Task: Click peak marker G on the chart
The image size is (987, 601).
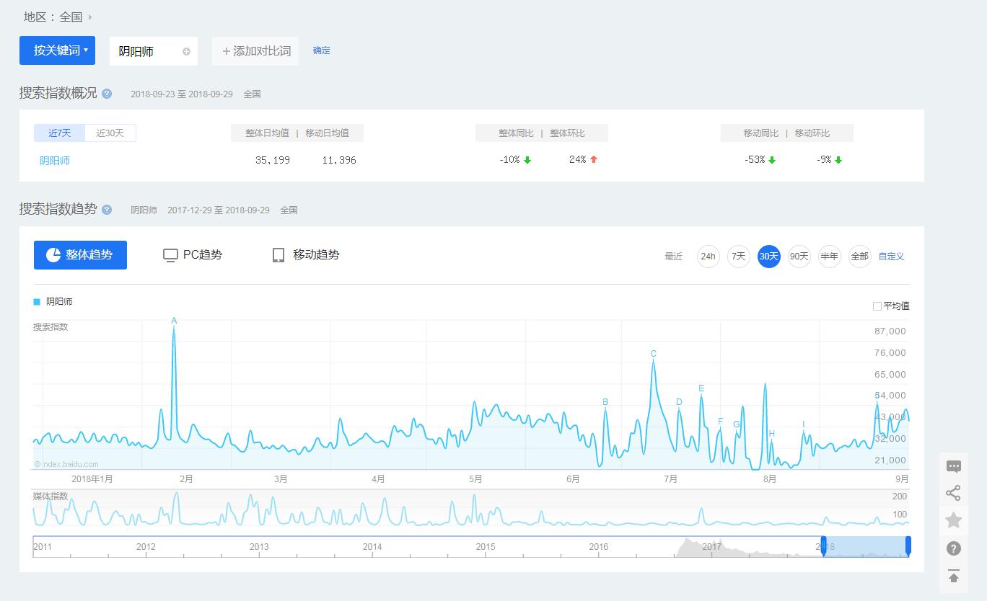Action: pyautogui.click(x=737, y=424)
